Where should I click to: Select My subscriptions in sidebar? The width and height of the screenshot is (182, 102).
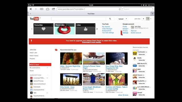pyautogui.click(x=35, y=68)
